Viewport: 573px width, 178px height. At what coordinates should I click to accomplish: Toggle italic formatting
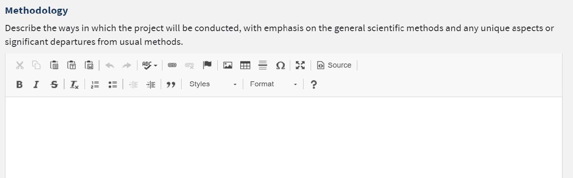point(36,84)
